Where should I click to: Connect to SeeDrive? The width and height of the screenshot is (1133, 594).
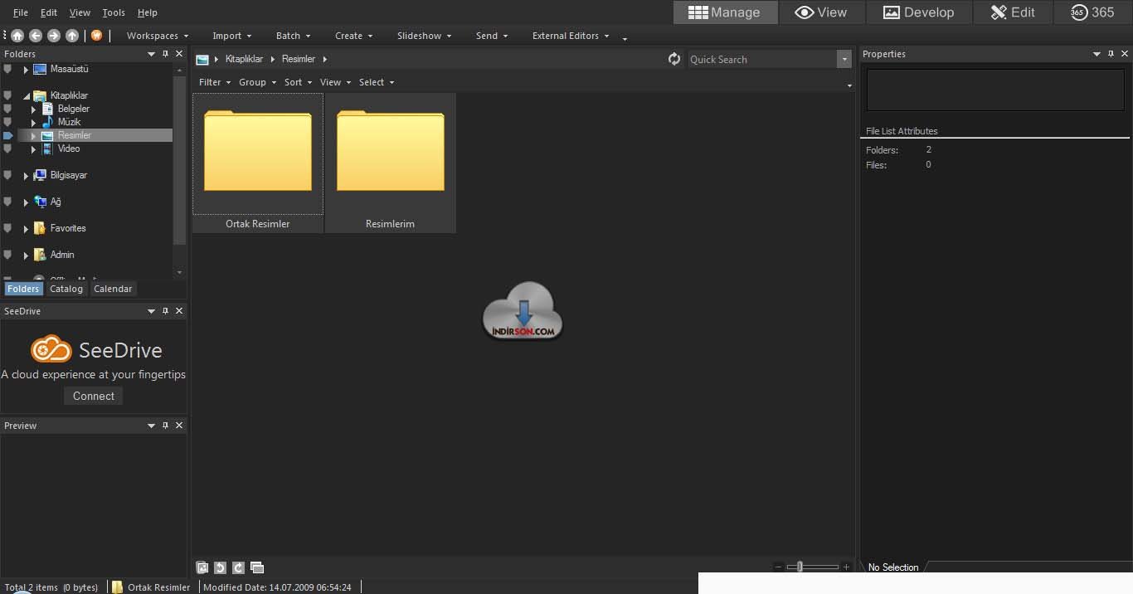click(x=94, y=396)
